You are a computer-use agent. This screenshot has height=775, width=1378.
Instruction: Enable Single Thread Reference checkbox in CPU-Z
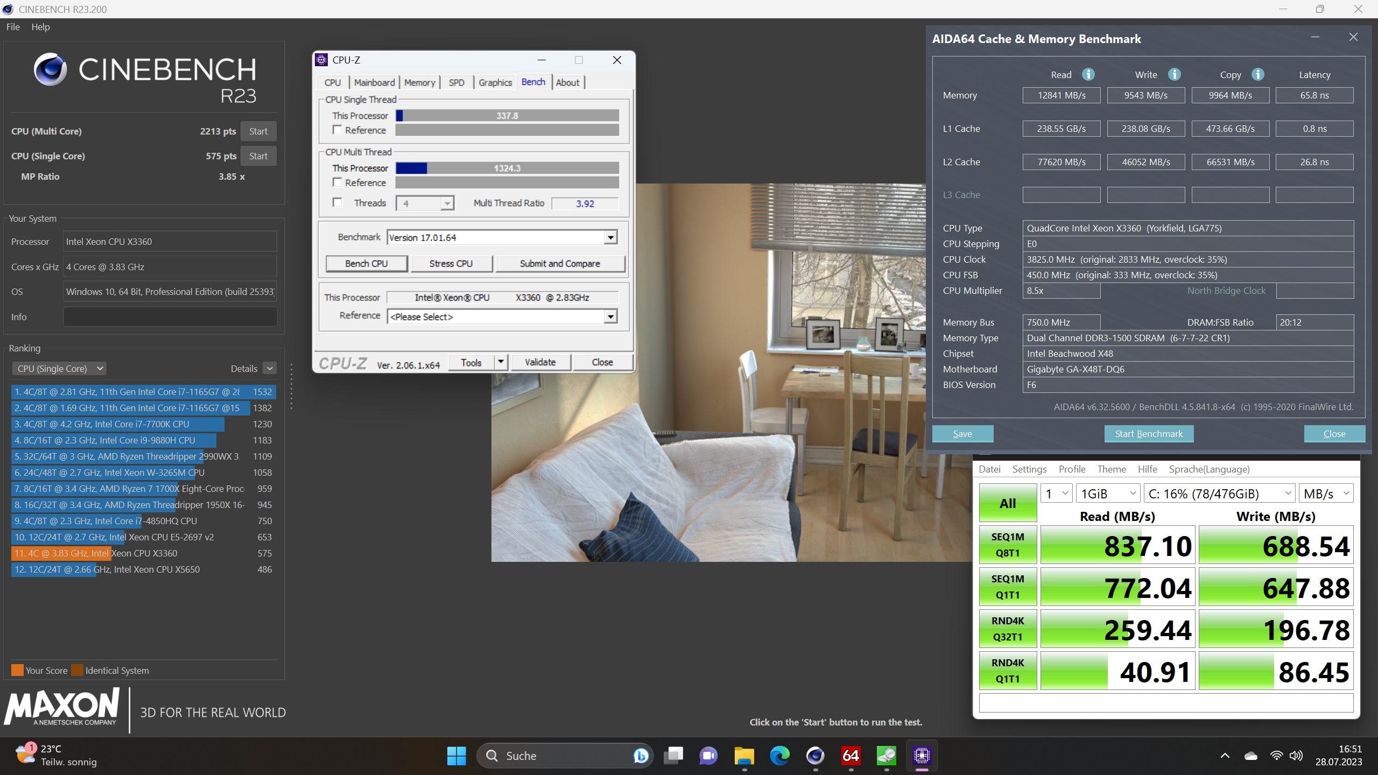pos(337,130)
